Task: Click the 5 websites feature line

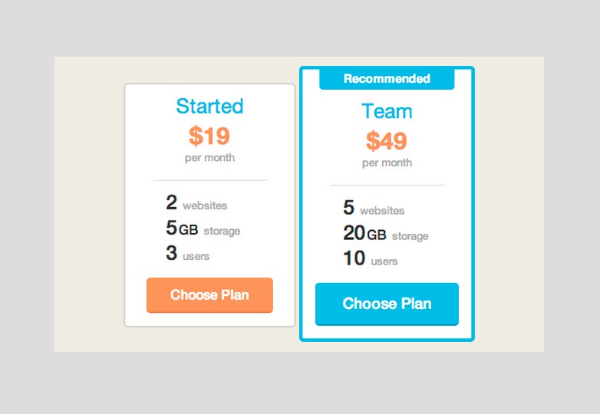Action: click(374, 209)
